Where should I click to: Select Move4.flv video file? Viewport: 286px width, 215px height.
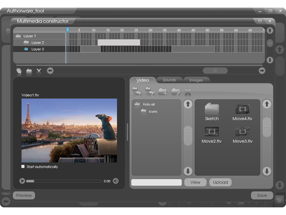pyautogui.click(x=242, y=112)
